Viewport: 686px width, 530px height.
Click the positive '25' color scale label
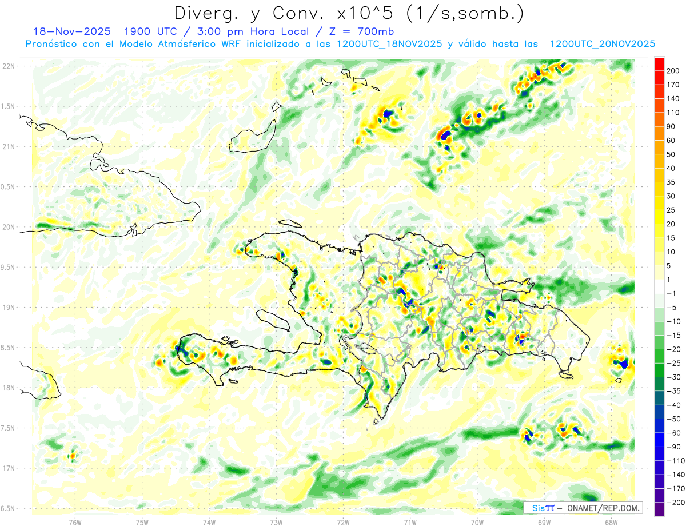pyautogui.click(x=671, y=210)
